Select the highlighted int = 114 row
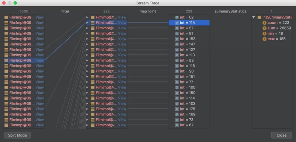This screenshot has height=142, width=296. click(x=189, y=23)
